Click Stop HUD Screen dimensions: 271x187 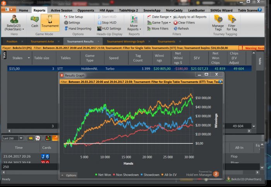coord(107,22)
